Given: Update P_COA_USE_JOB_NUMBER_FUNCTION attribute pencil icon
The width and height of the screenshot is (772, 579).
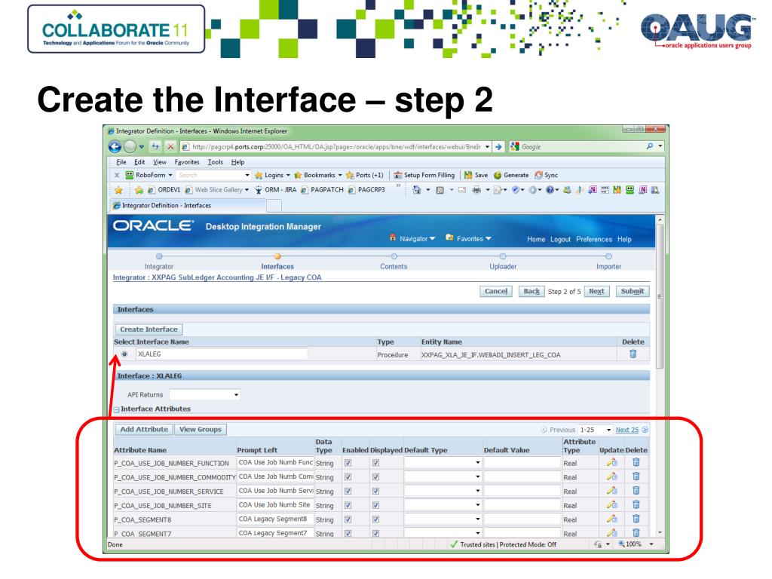Looking at the screenshot, I should [x=611, y=462].
